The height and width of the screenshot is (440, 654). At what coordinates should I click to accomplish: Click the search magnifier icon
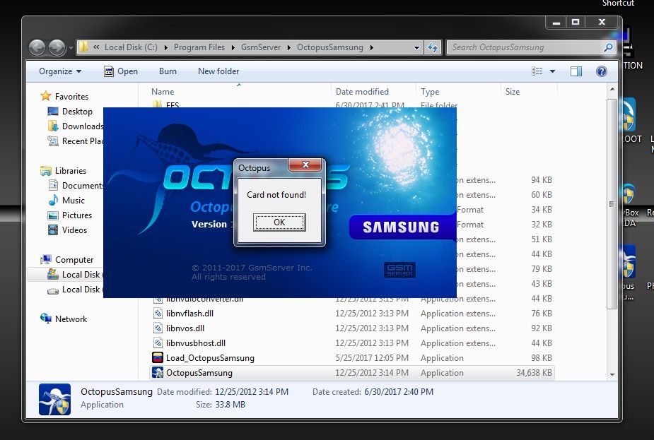click(608, 48)
